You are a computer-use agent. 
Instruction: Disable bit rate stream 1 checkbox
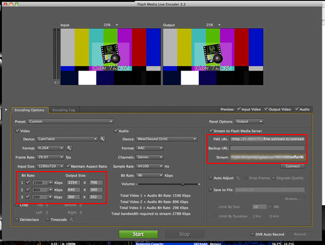click(x=28, y=183)
